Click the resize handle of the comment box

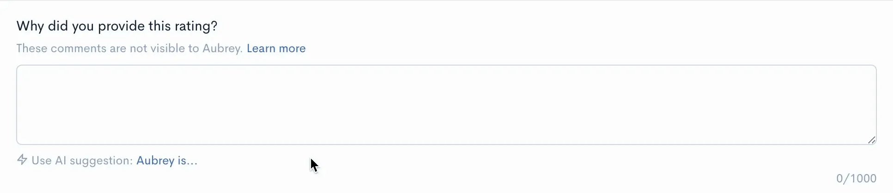point(871,140)
